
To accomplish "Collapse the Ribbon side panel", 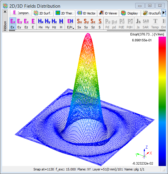I will [x=5, y=26].
